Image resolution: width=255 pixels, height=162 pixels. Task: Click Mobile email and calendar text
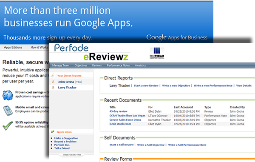[x=32, y=107]
